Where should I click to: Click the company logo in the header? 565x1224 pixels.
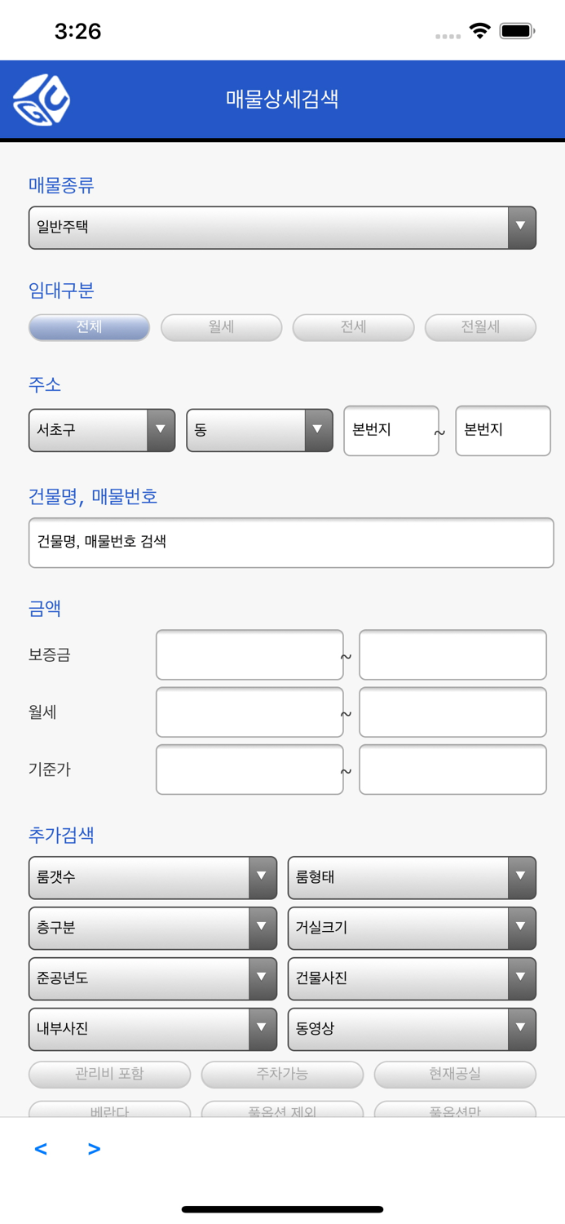point(39,100)
